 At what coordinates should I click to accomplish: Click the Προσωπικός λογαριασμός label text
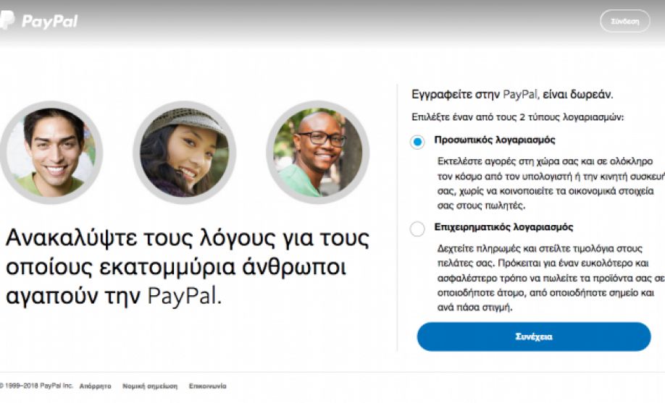(x=495, y=140)
